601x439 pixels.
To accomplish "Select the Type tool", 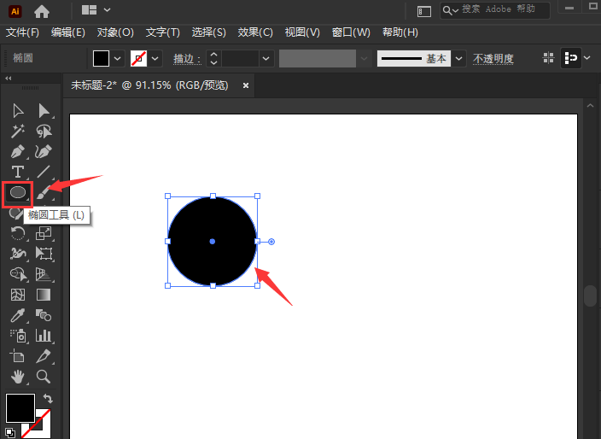I will point(18,172).
